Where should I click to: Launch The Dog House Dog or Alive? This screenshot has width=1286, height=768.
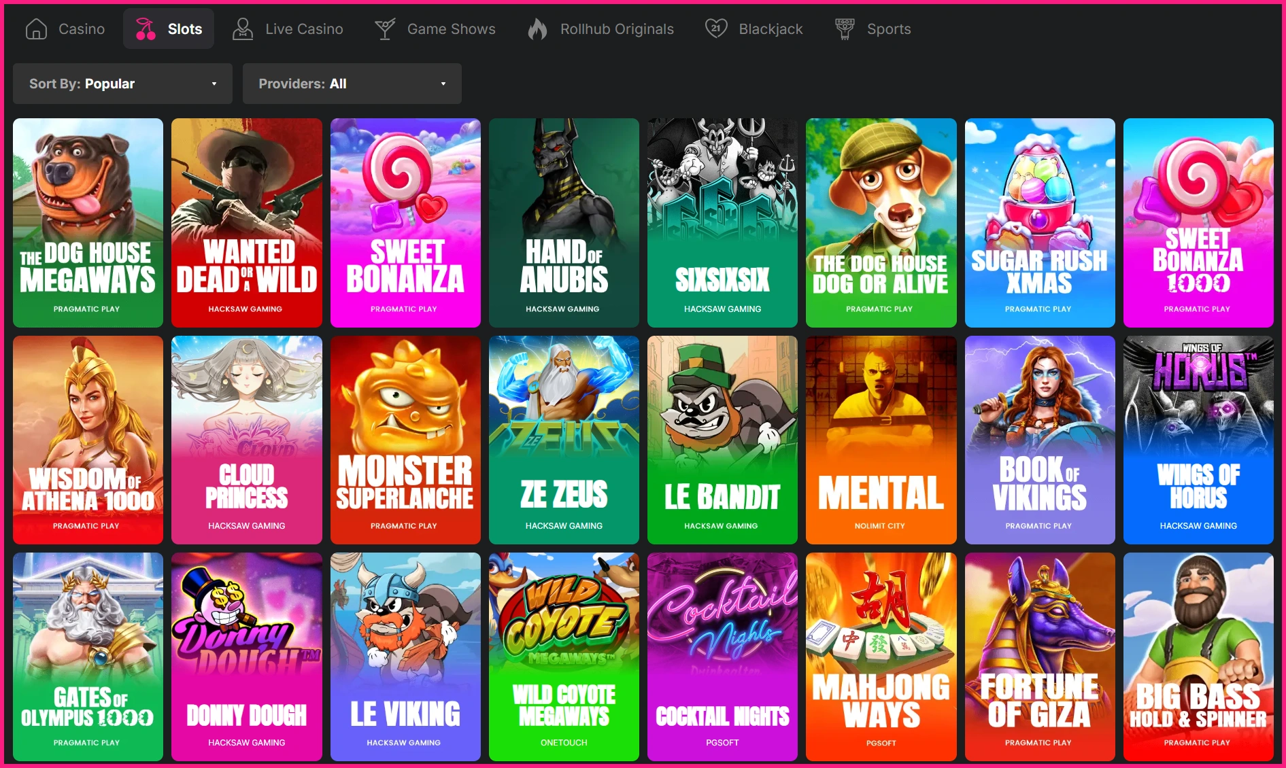point(881,223)
